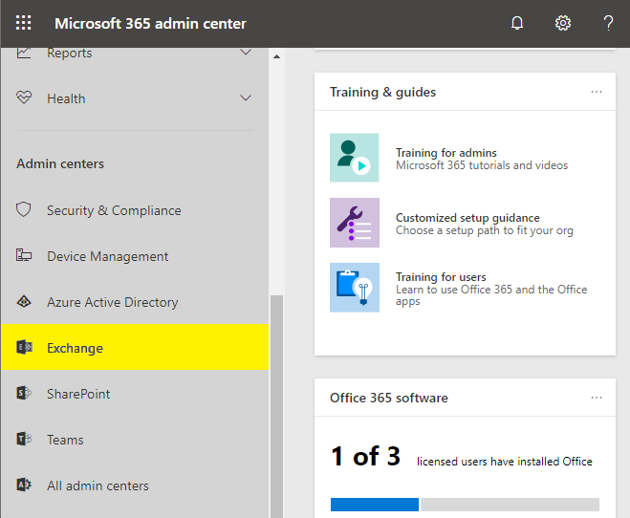Screen dimensions: 630x518
Task: Click the Customized setup guidance link
Action: pos(467,218)
